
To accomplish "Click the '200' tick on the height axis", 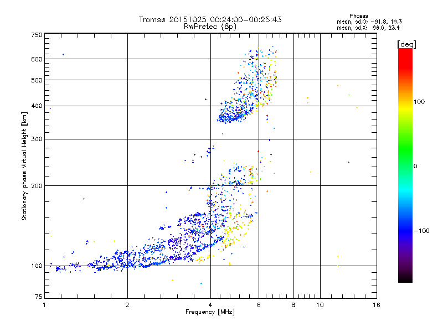I will click(x=37, y=186).
